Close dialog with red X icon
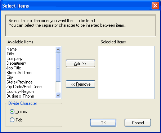The image size is (161, 133). (x=155, y=6)
